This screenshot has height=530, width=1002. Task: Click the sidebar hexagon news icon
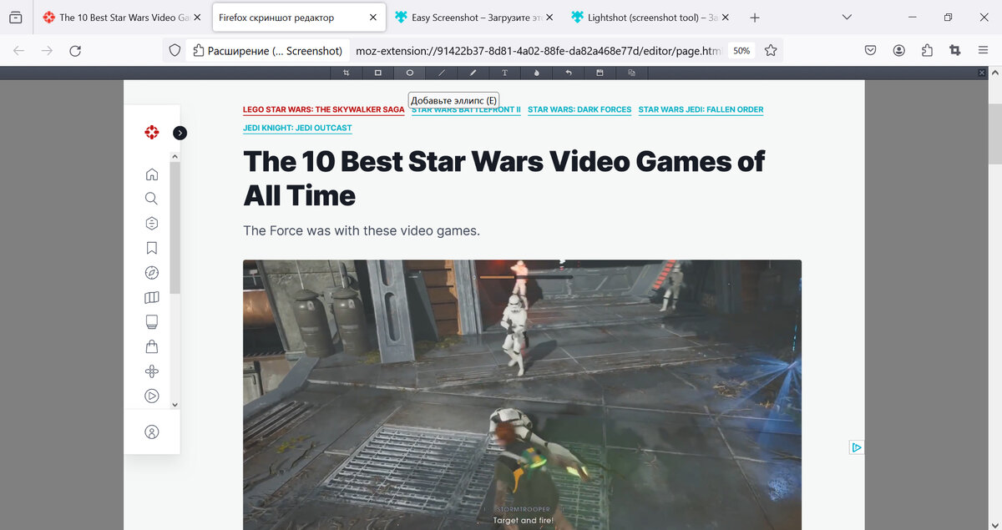point(151,223)
